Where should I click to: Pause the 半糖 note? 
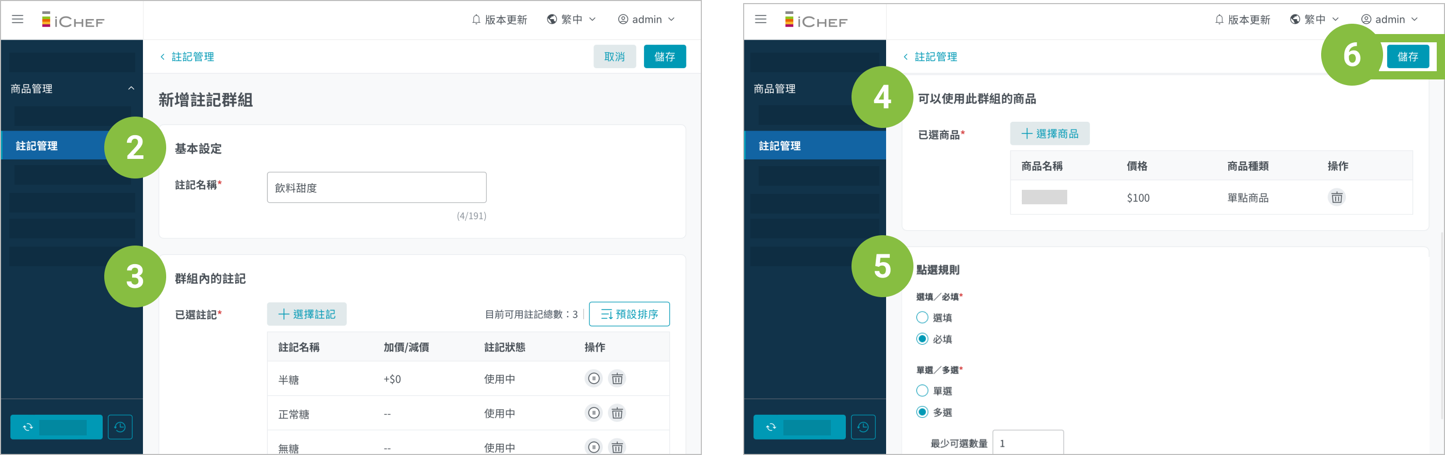click(593, 379)
